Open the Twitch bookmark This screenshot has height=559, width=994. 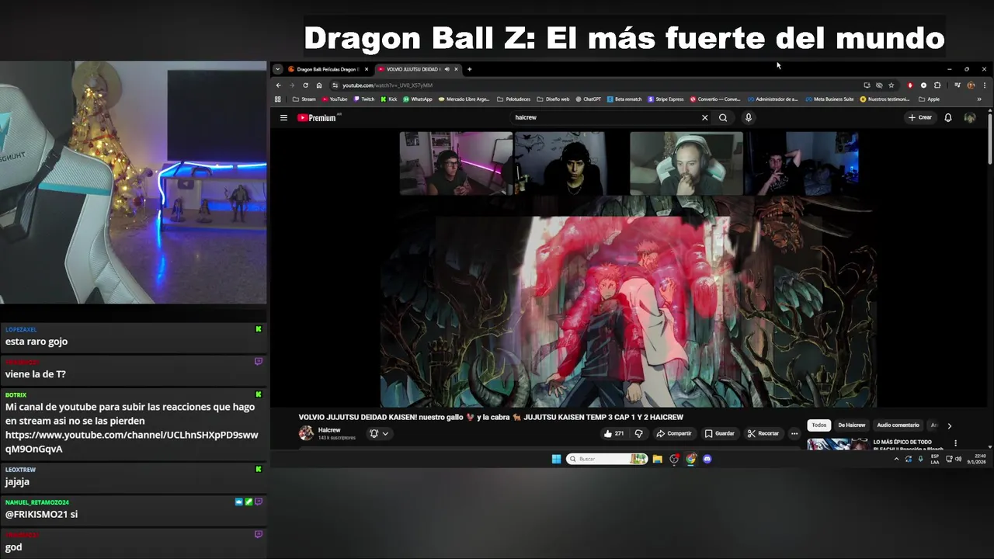click(x=364, y=99)
